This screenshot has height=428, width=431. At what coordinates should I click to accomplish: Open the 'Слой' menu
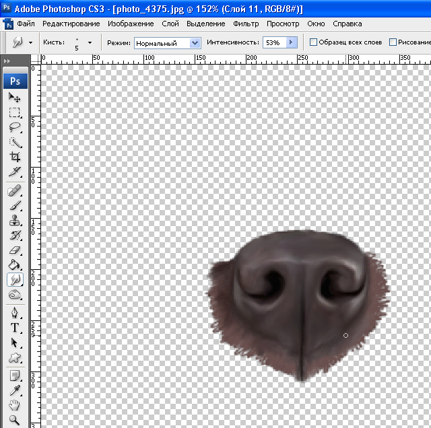tap(170, 24)
